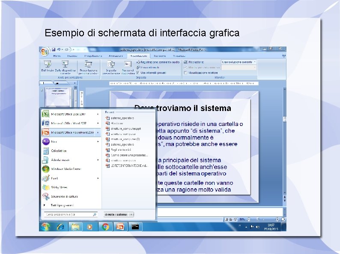Click Dalla diapositiva corrente icon
Image resolution: width=340 pixels, height=254 pixels.
coord(65,67)
